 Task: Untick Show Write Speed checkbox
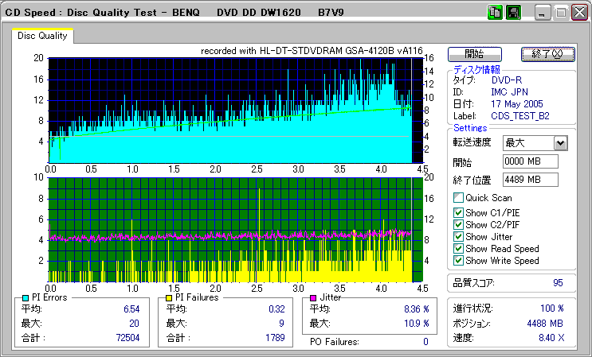point(458,260)
